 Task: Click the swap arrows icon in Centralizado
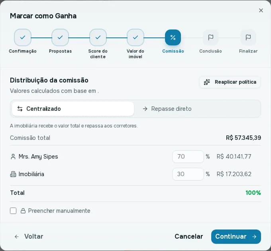click(20, 109)
